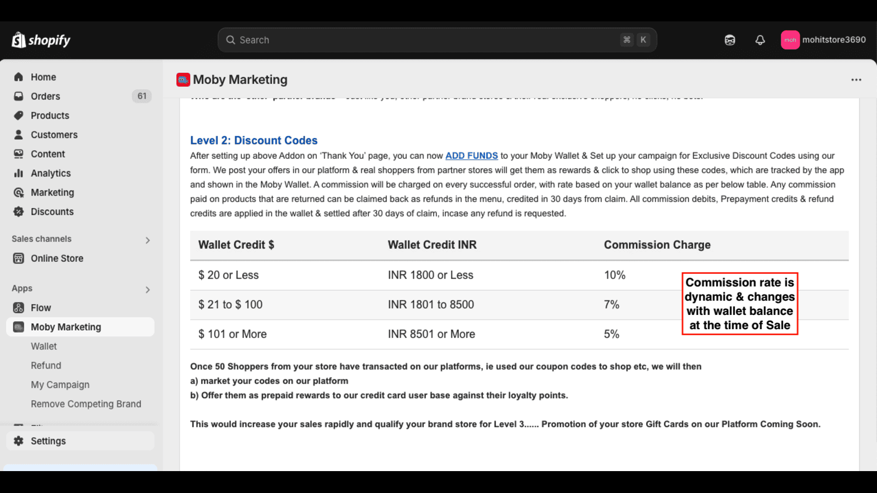877x493 pixels.
Task: Open the Marketing section
Action: [x=53, y=192]
